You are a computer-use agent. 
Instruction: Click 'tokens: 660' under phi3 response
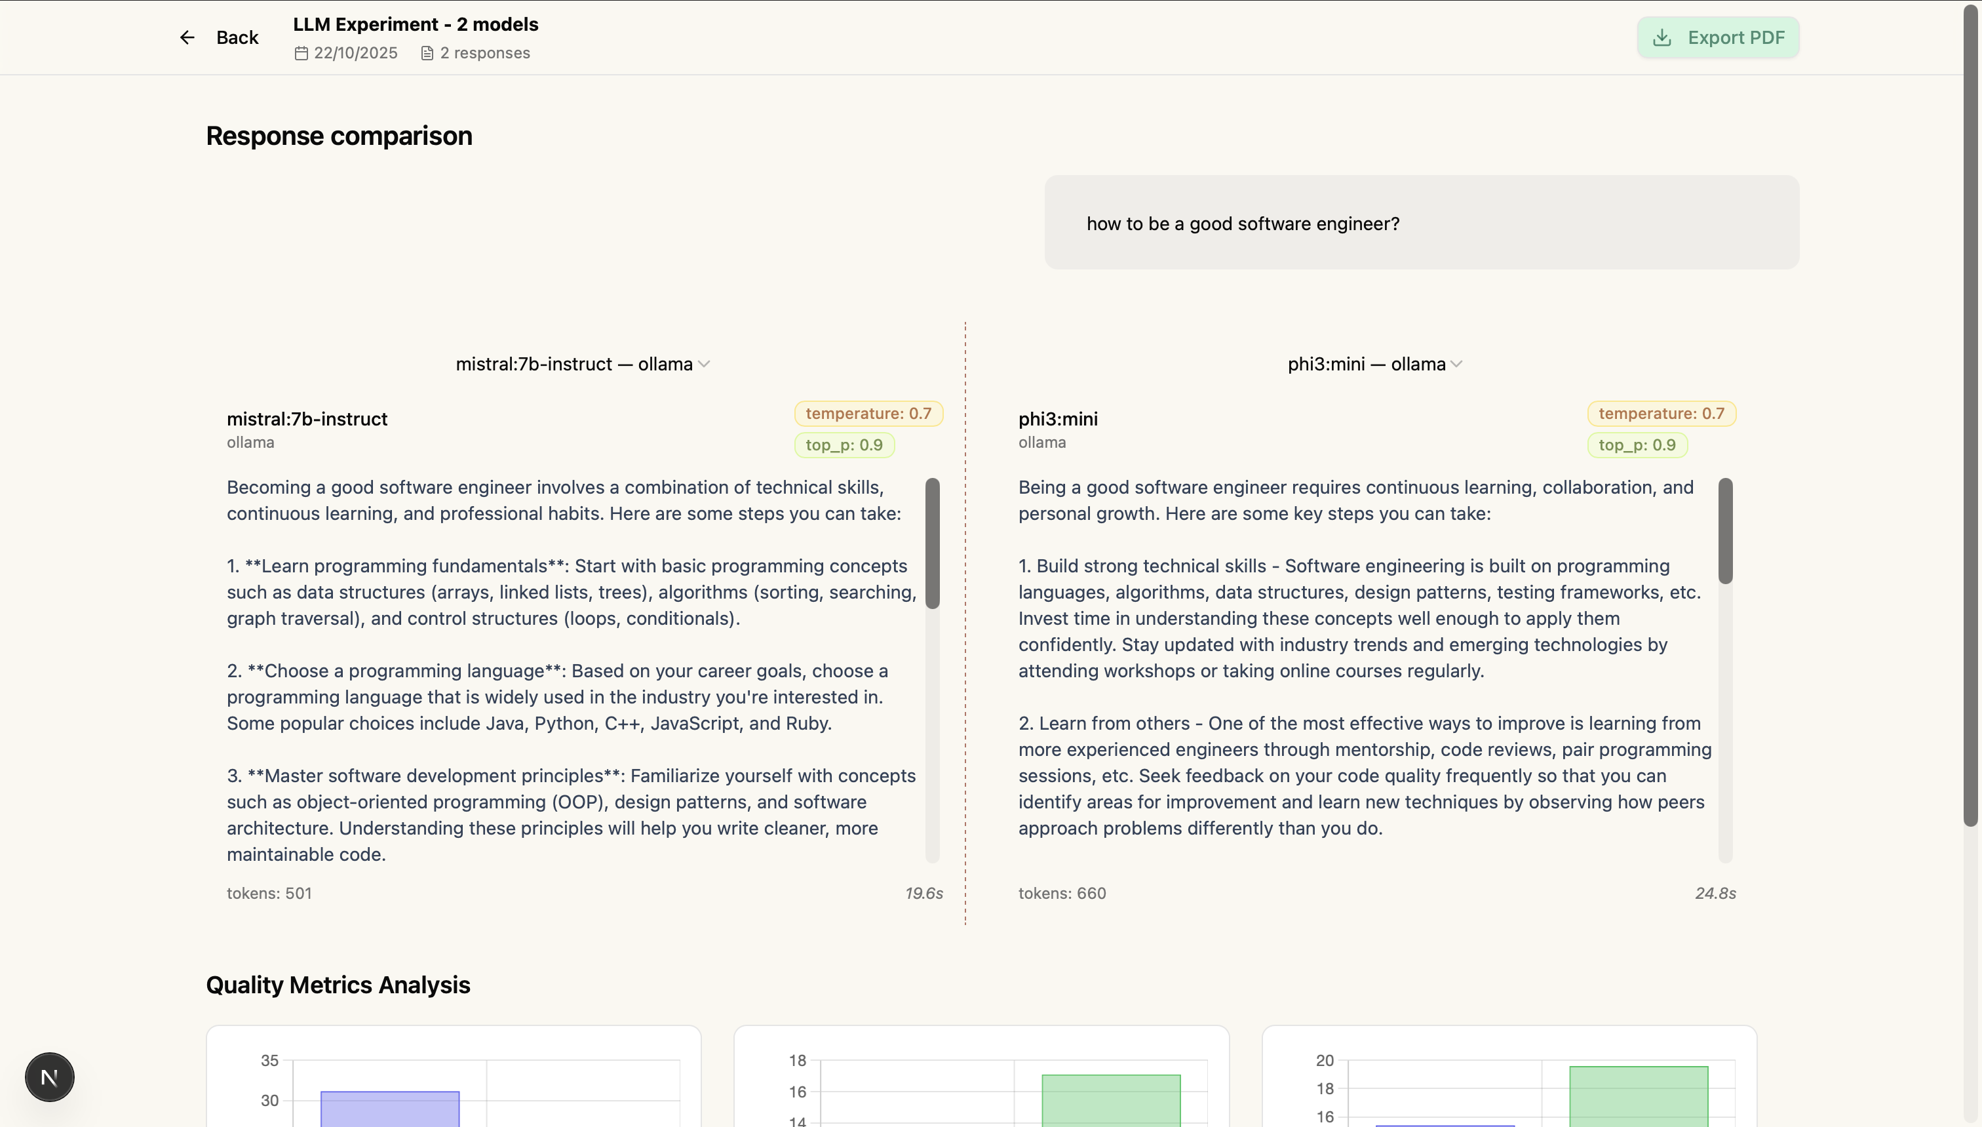1061,893
